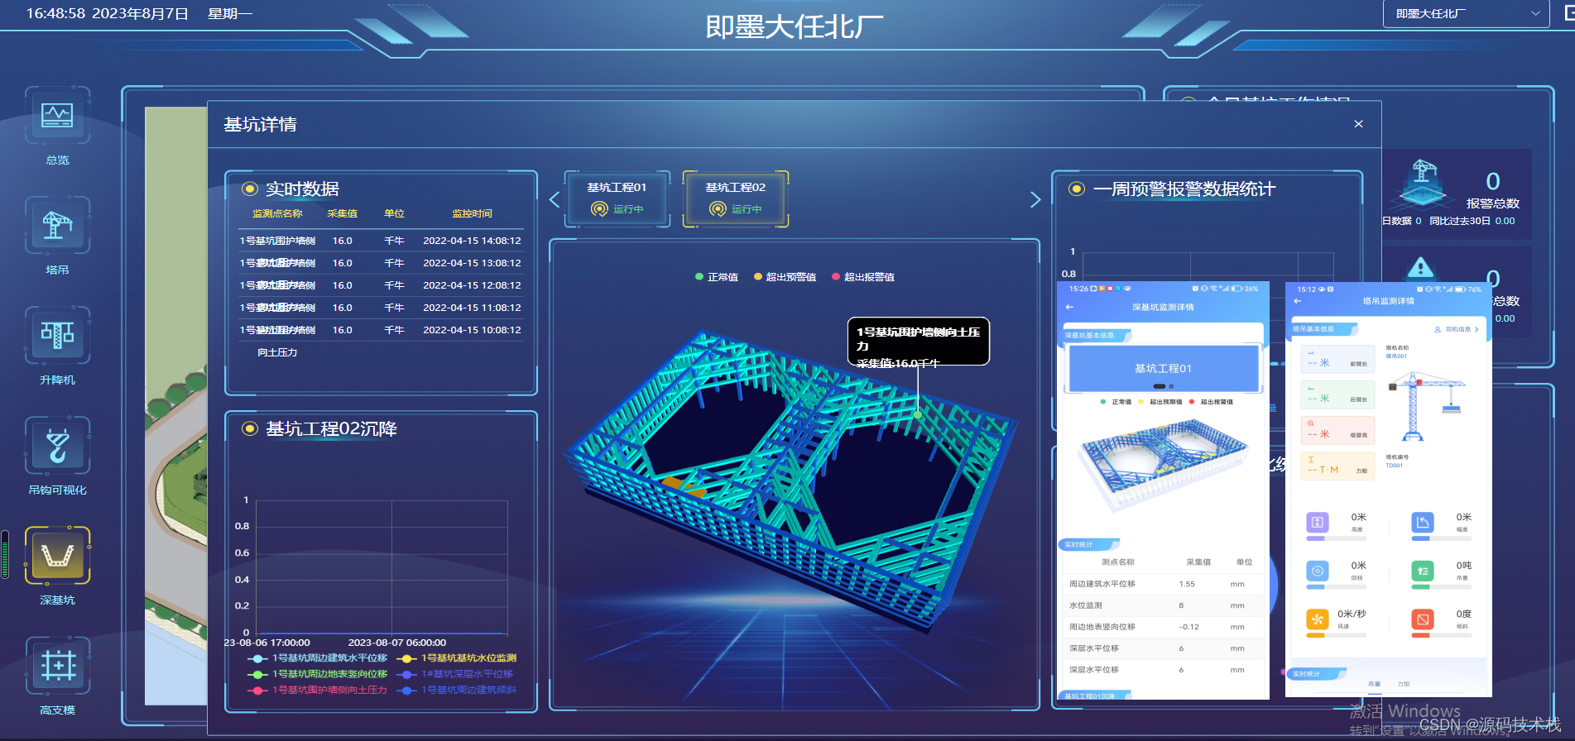Click 基坑工程02 running status icon
Screen dimensions: 1575x741
pyautogui.click(x=718, y=209)
